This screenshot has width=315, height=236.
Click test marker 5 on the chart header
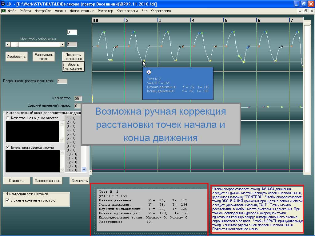226,20
